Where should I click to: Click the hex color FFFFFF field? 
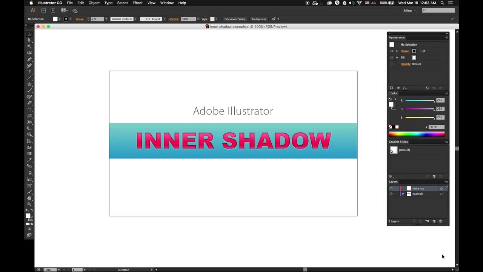click(x=436, y=127)
